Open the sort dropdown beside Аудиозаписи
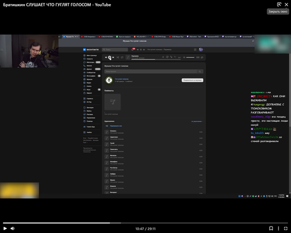This screenshot has height=233, width=291. pyautogui.click(x=197, y=121)
